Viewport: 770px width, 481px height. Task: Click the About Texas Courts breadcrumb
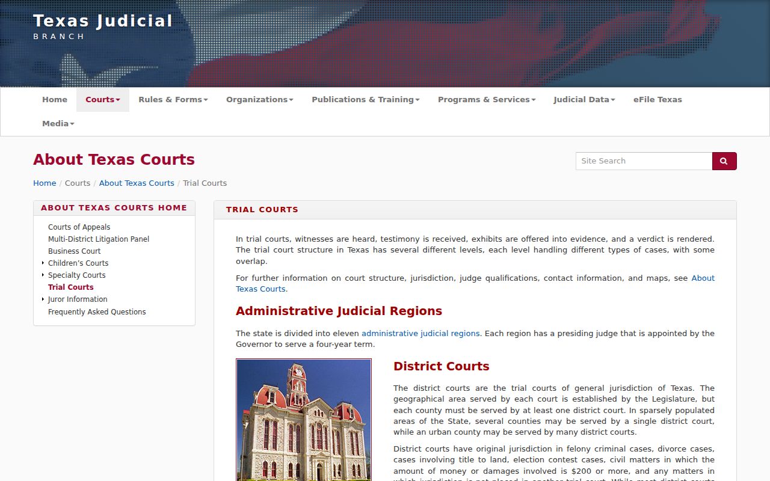coord(137,183)
